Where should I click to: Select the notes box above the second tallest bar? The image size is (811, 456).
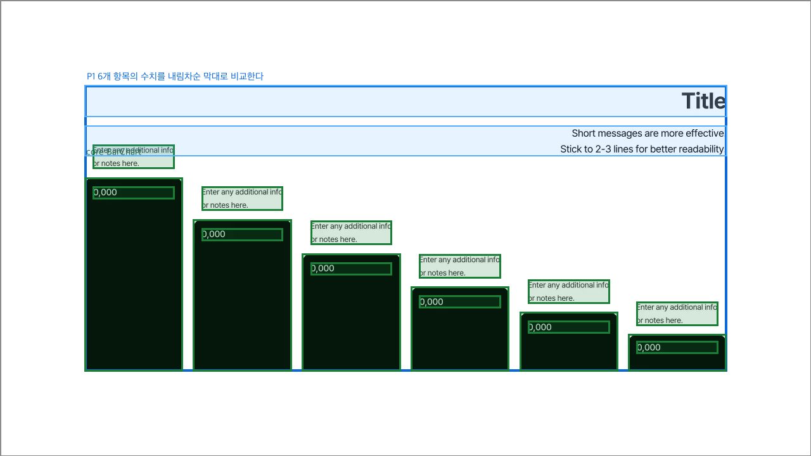coord(243,198)
